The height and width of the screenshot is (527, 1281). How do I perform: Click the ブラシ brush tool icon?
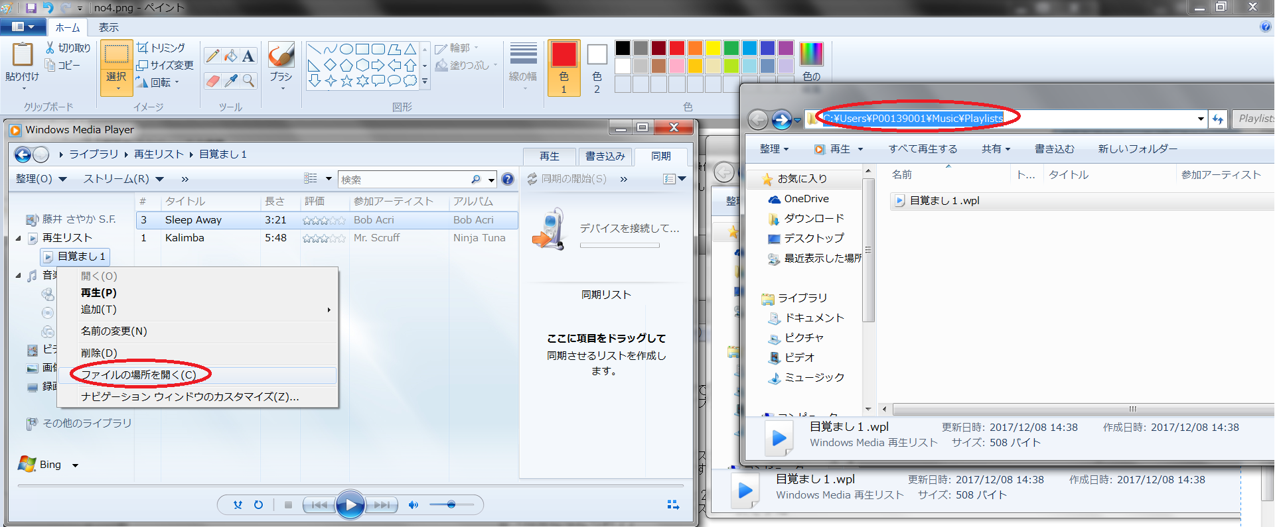[x=281, y=55]
